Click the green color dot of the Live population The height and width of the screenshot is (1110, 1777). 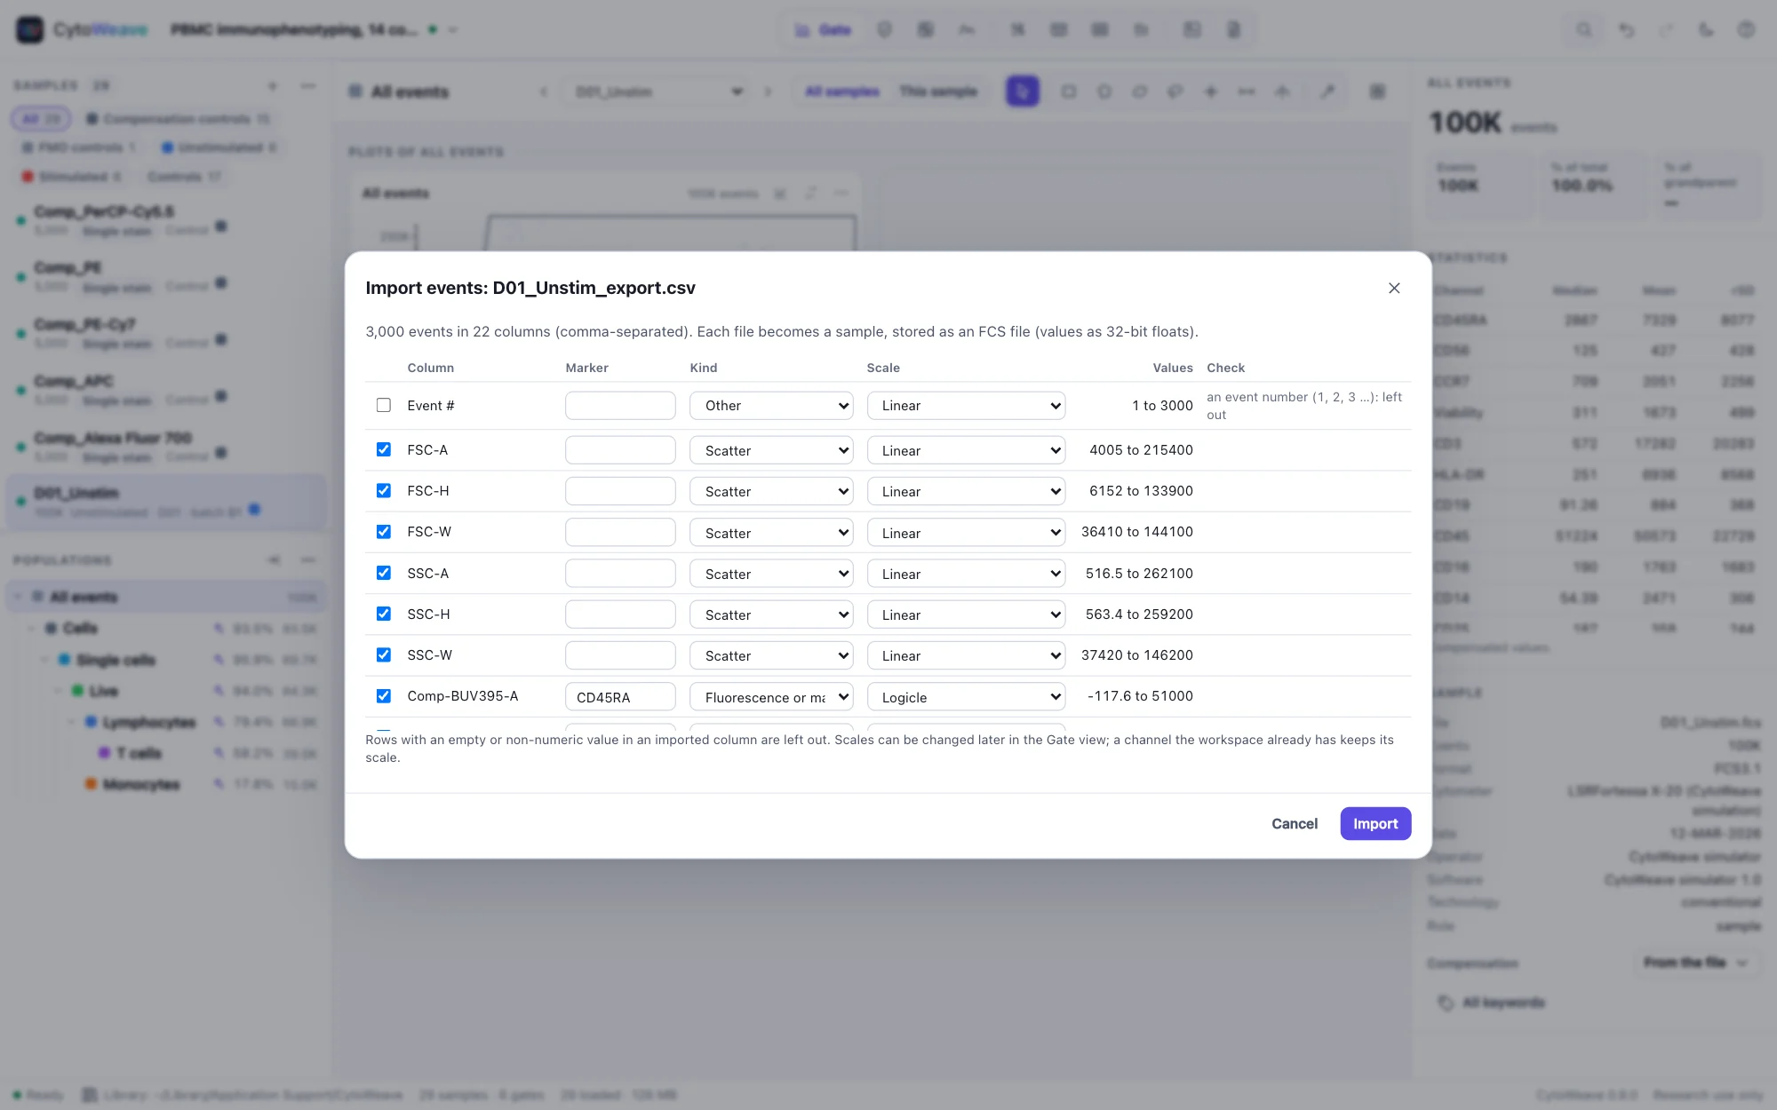[x=77, y=691]
